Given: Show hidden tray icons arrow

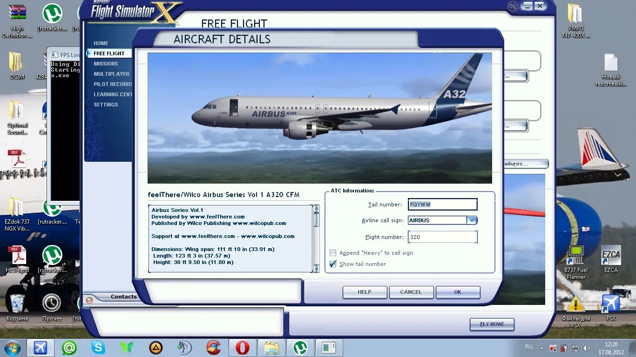Looking at the screenshot, I should click(x=541, y=348).
